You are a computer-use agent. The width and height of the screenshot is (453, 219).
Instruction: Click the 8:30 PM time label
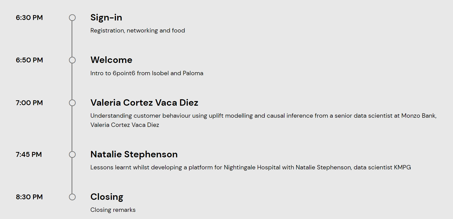click(x=29, y=197)
